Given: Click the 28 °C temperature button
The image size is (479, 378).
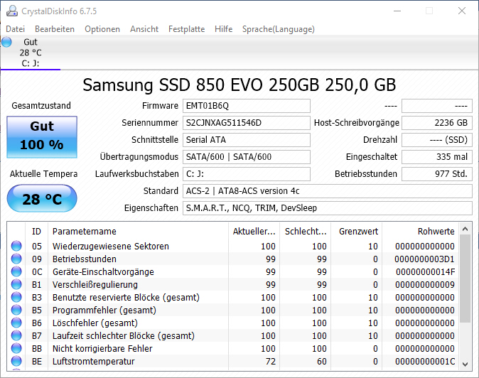Looking at the screenshot, I should pos(42,198).
